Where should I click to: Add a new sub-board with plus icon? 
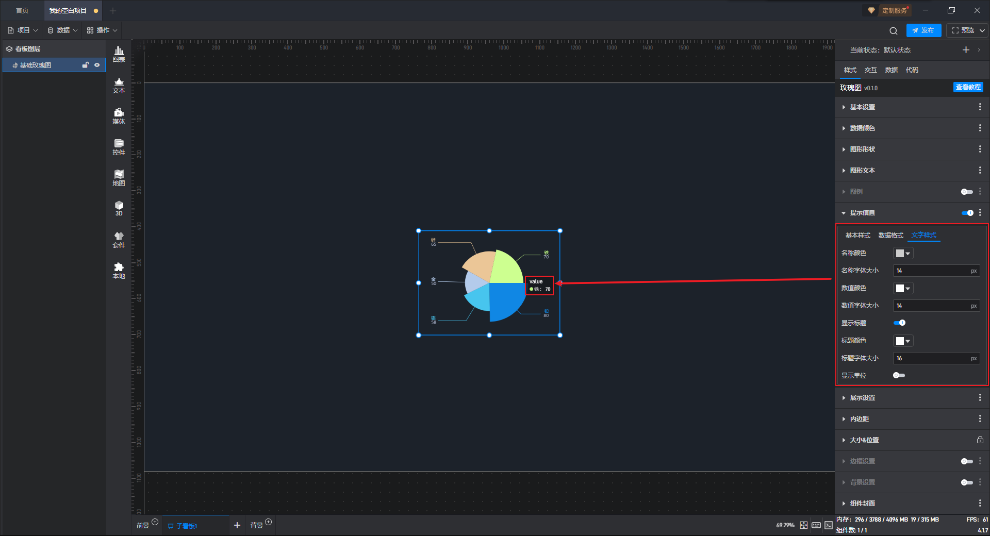237,525
